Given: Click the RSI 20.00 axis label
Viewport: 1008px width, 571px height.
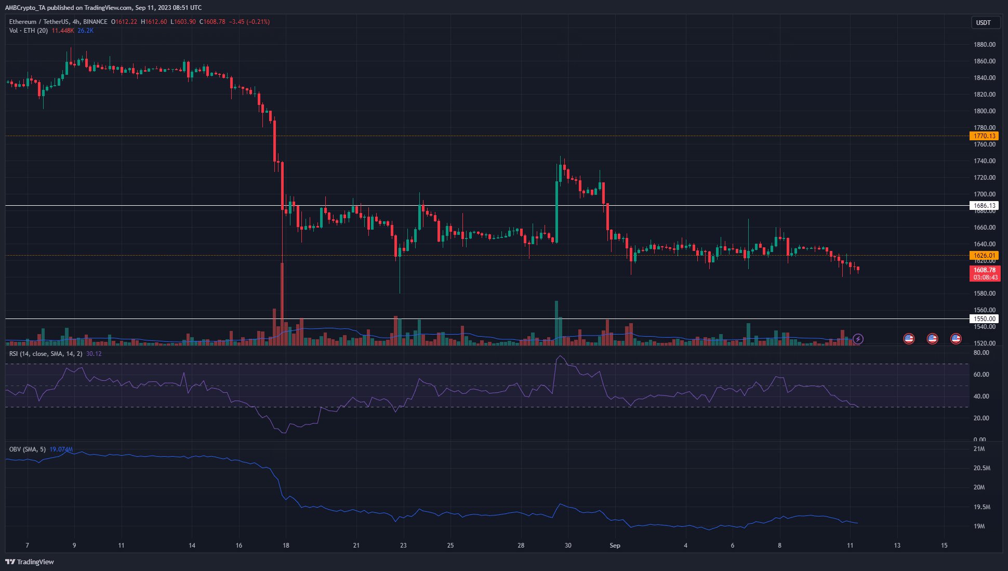Looking at the screenshot, I should tap(982, 418).
